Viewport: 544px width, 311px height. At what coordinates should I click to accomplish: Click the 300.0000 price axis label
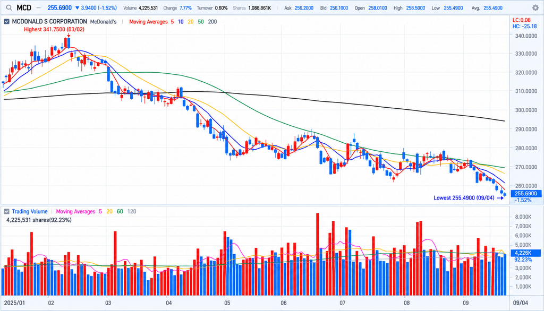click(526, 110)
